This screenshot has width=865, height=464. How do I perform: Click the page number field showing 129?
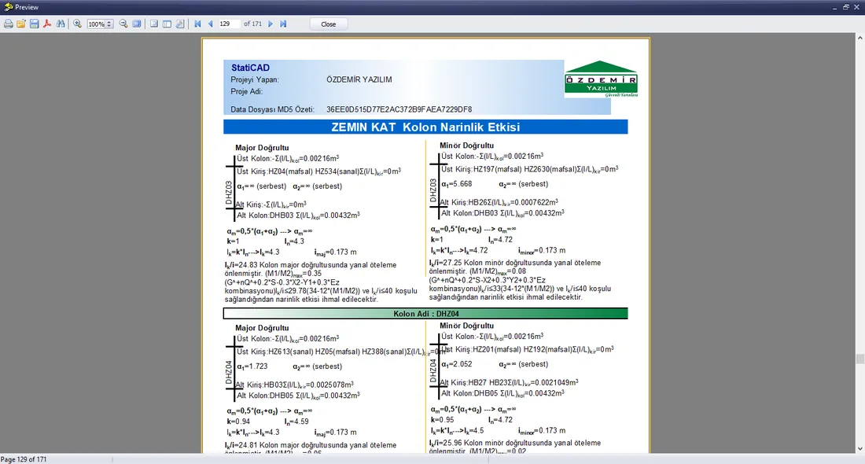(x=229, y=24)
